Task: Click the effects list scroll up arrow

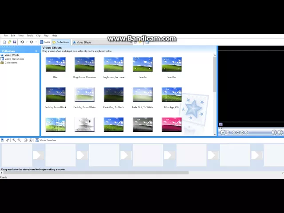Action: [215, 55]
